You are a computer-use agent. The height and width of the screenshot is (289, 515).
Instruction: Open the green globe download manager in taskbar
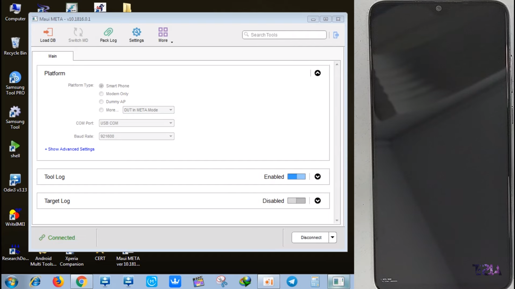click(245, 281)
